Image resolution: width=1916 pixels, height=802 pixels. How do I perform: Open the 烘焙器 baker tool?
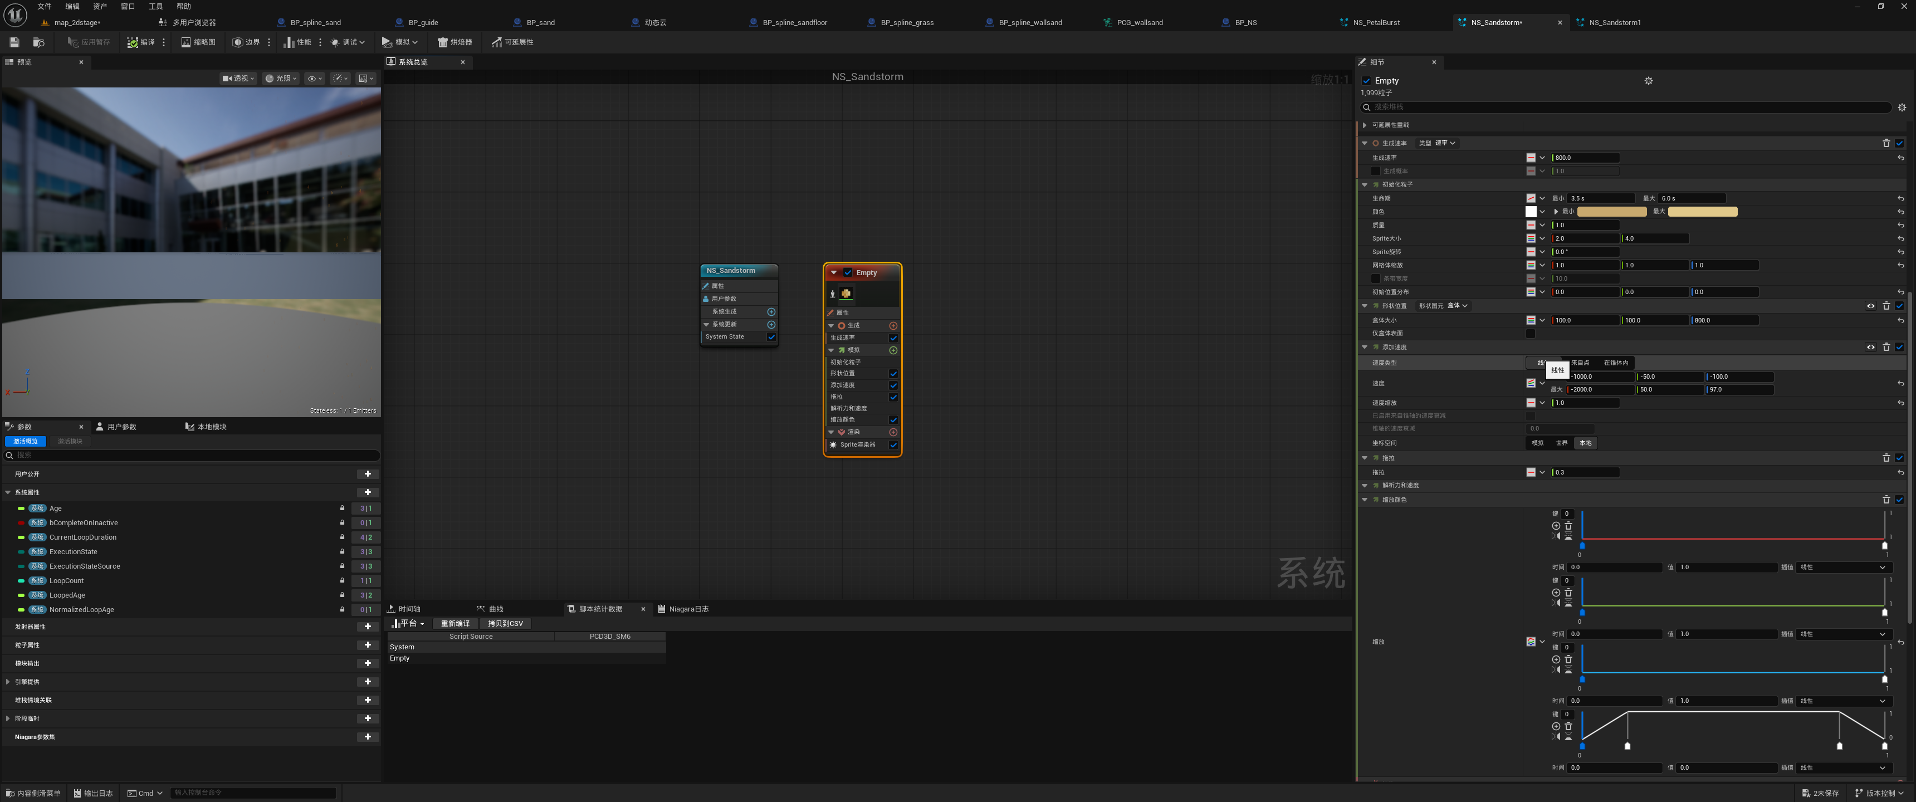pos(454,42)
